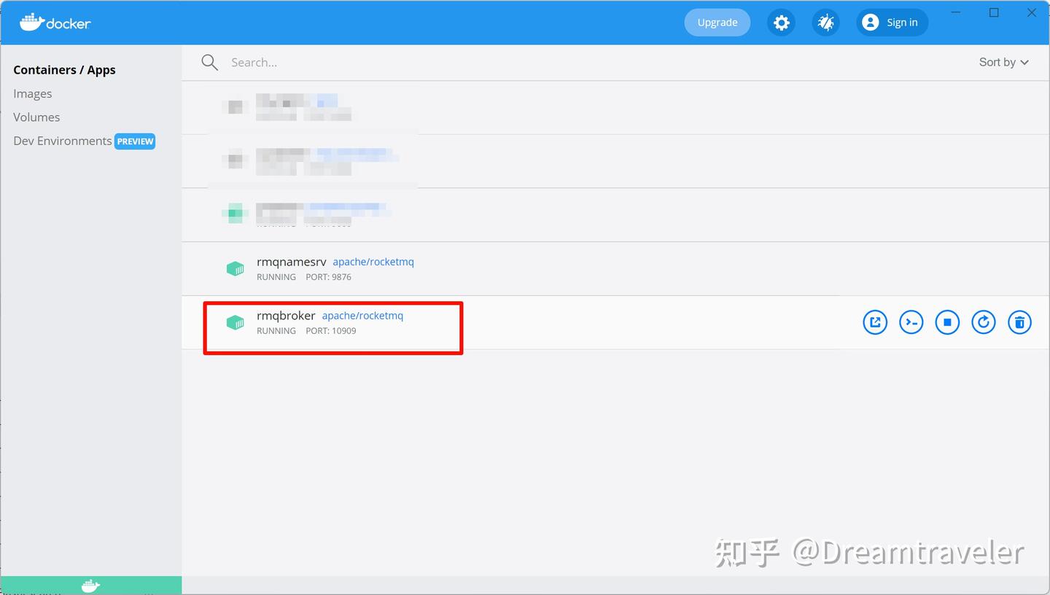Click the green container icon beside rmqnamesrv
The width and height of the screenshot is (1050, 595).
pyautogui.click(x=235, y=268)
